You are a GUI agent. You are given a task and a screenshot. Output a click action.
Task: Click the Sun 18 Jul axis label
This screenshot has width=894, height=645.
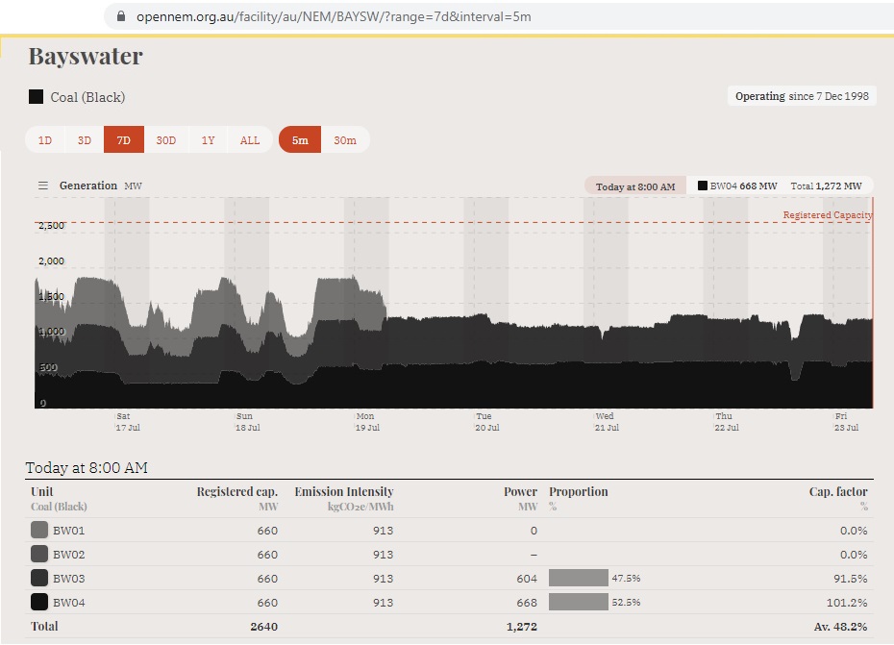[247, 422]
